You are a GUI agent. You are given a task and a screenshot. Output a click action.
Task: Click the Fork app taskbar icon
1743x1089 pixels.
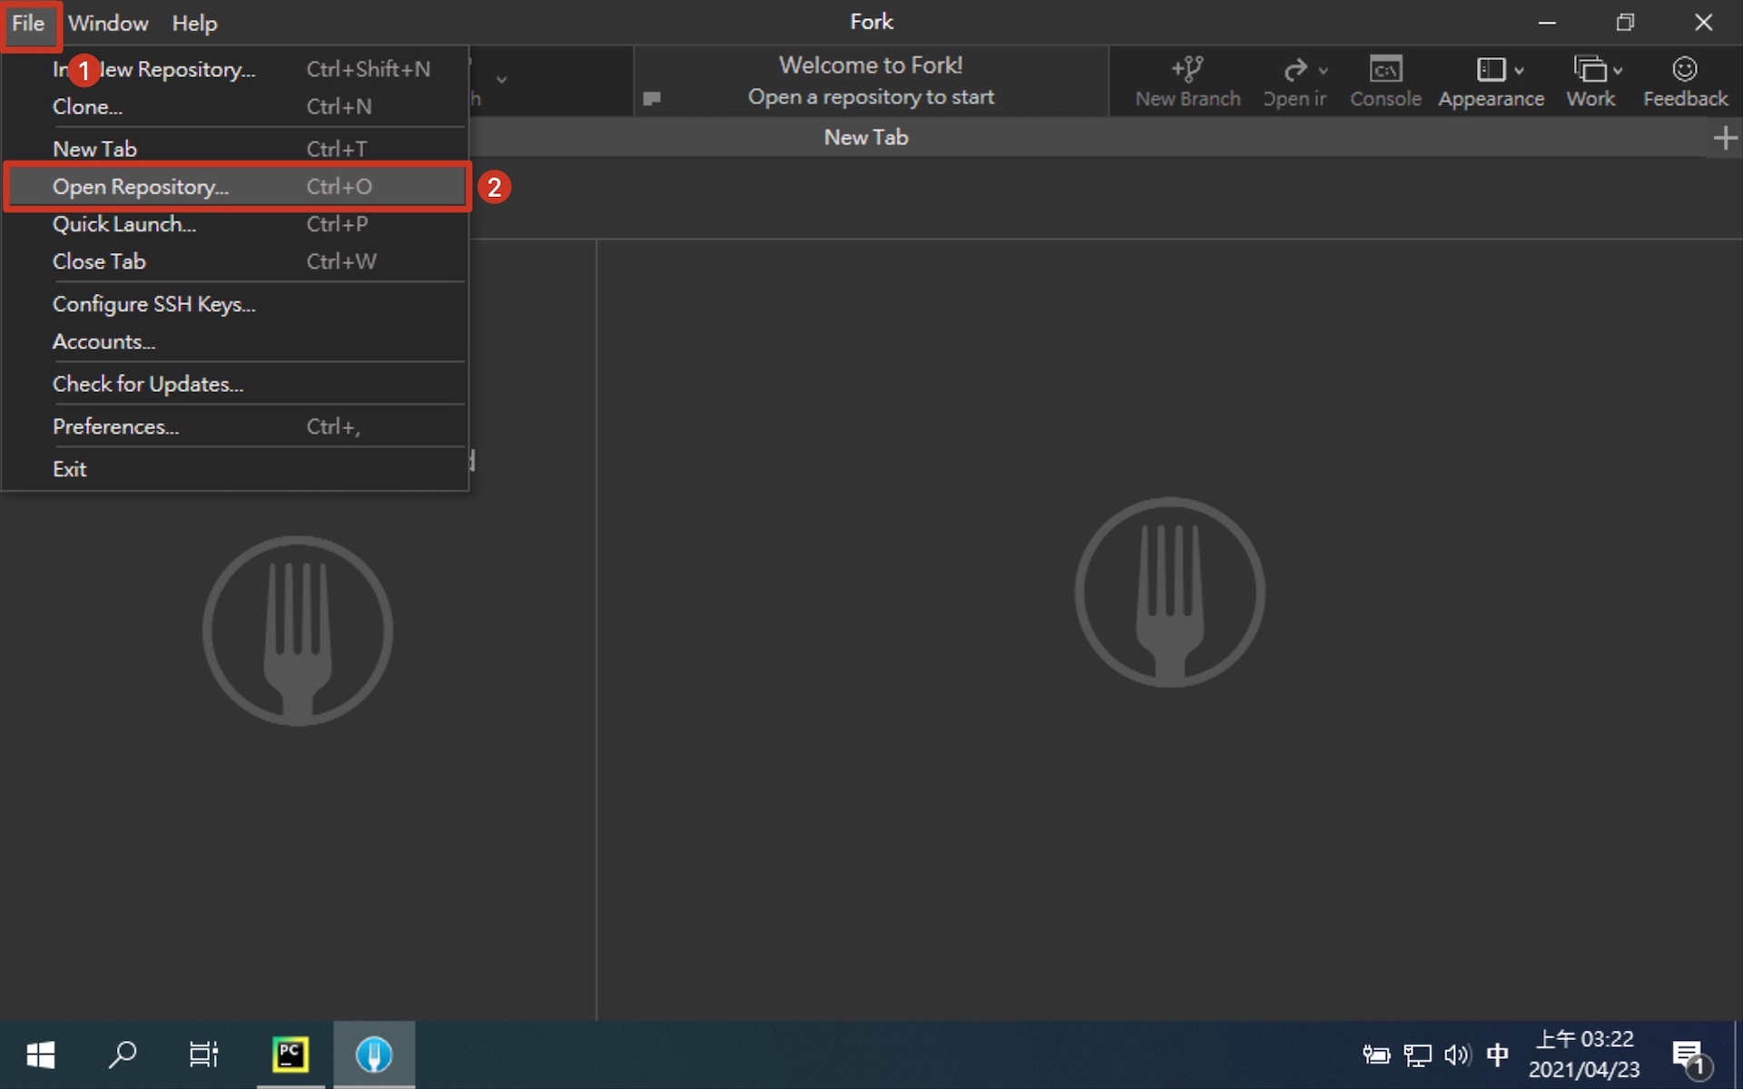374,1055
